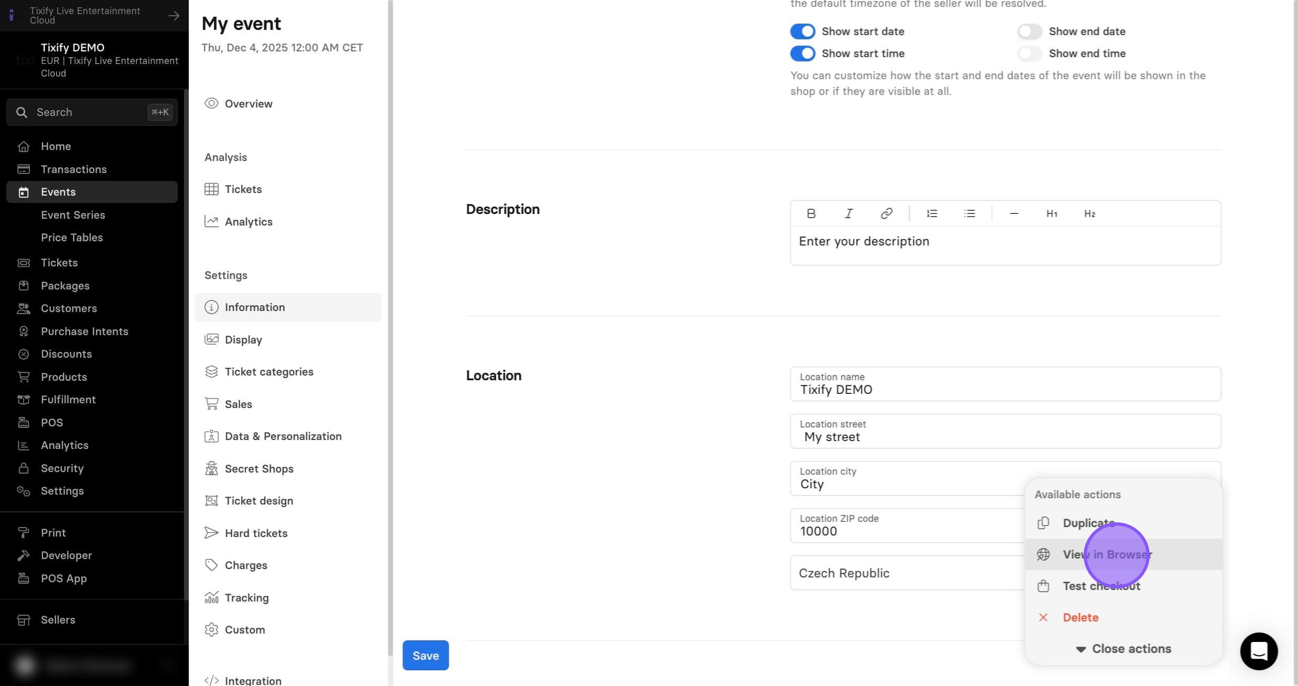Click the Location street field
Screen dimensions: 1298x686
(1005, 431)
